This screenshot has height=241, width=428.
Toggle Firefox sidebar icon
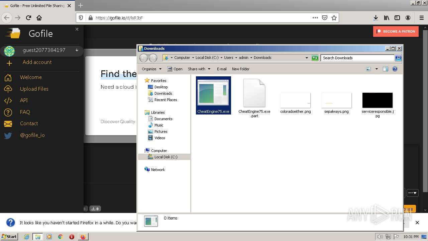point(397,18)
